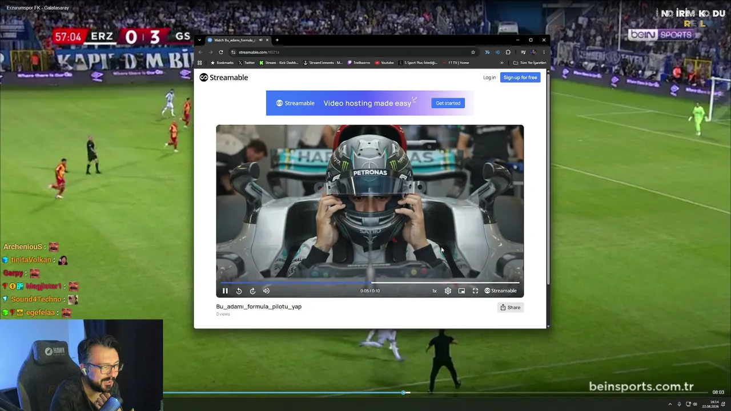This screenshot has width=731, height=411.
Task: Open a new browser tab
Action: 277,40
